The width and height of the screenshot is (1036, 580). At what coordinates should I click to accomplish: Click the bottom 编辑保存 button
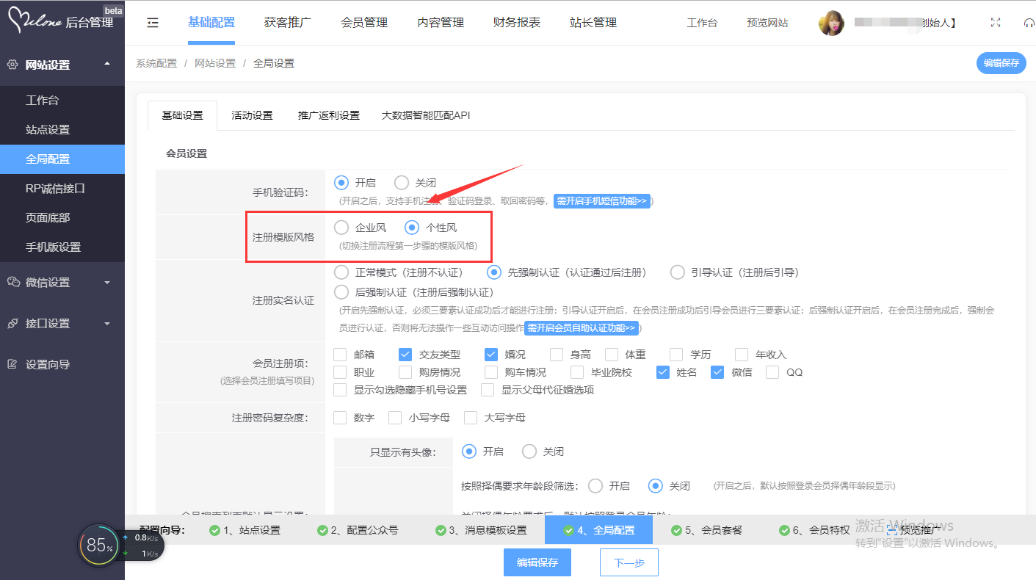point(537,562)
